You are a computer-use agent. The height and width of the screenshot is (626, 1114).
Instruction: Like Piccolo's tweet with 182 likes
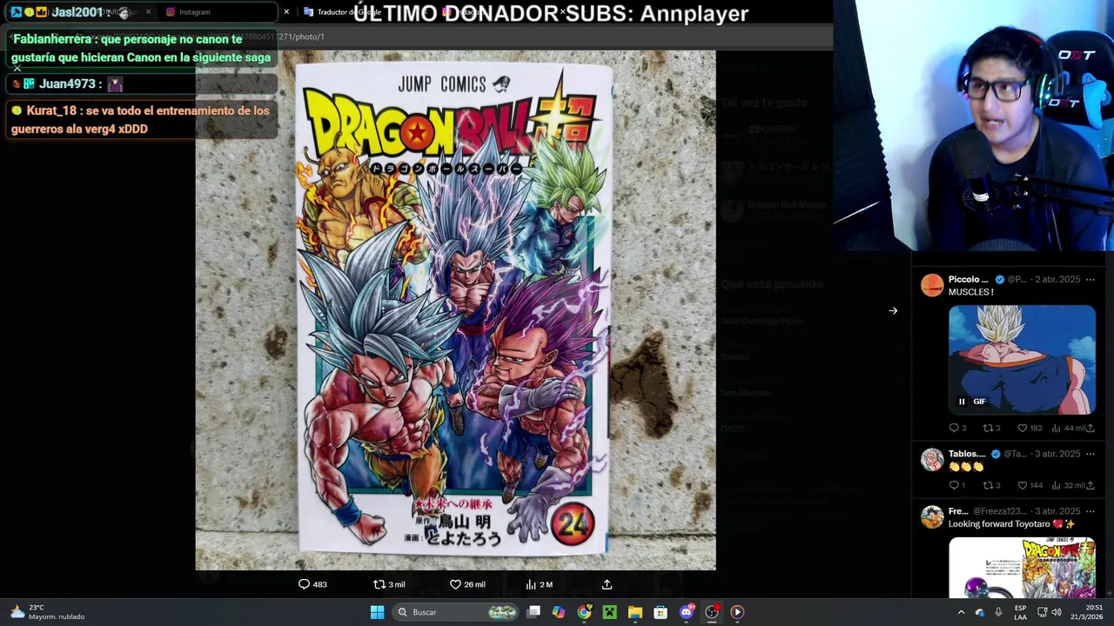point(1031,428)
